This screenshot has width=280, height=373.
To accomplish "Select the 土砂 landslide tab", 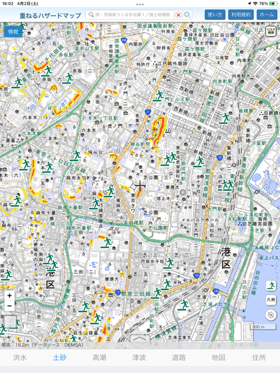I will tap(60, 357).
